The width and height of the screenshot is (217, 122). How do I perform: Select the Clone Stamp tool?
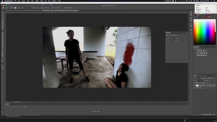coord(3,33)
